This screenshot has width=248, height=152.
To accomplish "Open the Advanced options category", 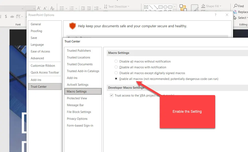I will click(45, 58).
